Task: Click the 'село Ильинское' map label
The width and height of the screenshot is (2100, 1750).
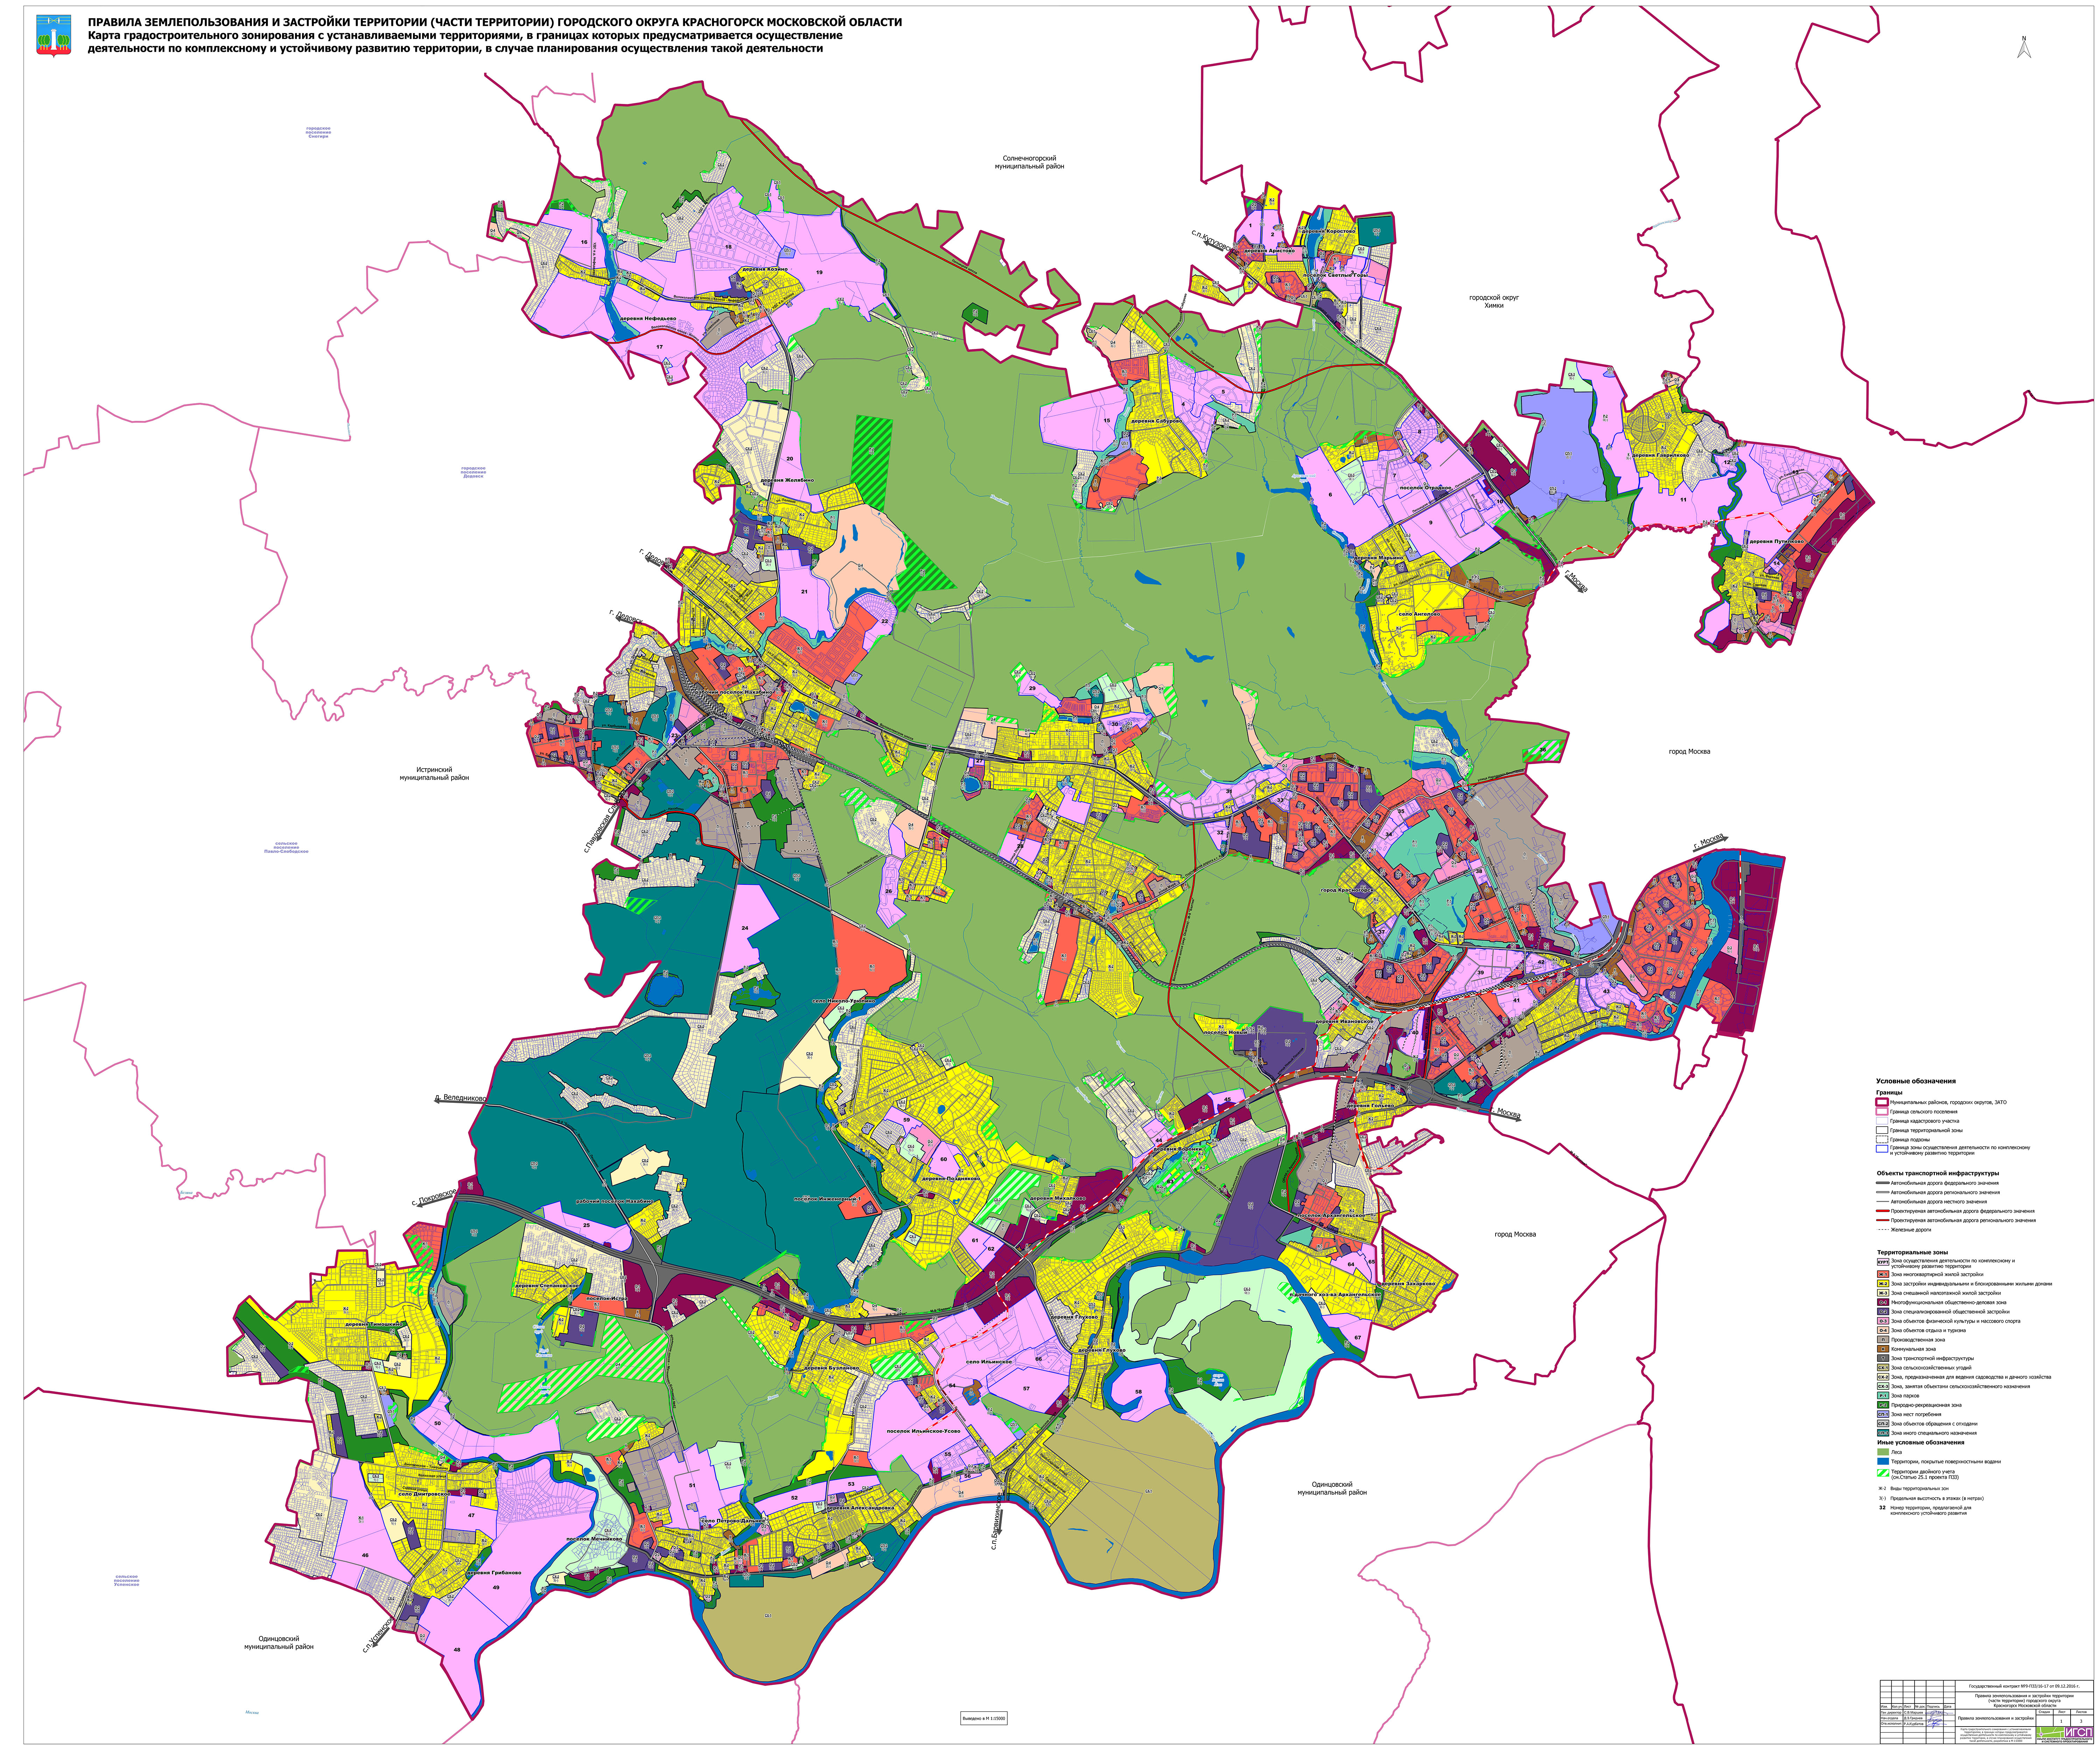Action: [x=989, y=1362]
